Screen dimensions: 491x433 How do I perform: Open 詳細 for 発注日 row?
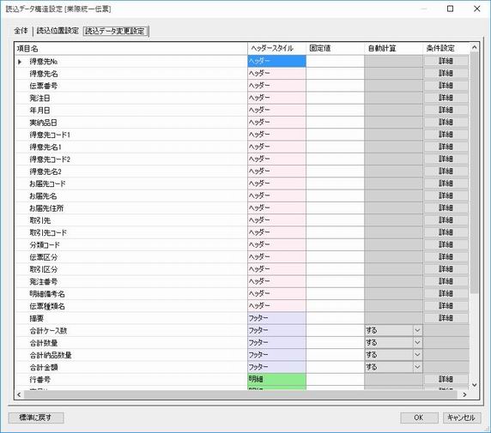446,98
